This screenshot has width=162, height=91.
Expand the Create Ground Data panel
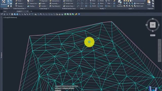[x=19, y=9]
